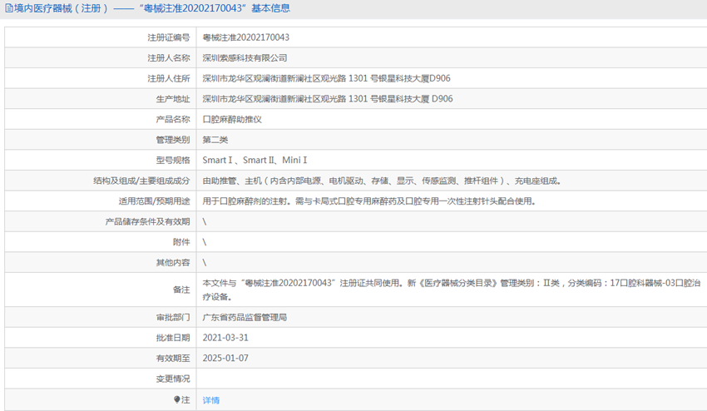Screen dimensions: 707x411
Task: Select management class value 第二类
Action: click(215, 140)
